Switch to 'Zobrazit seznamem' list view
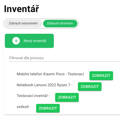The height and width of the screenshot is (120, 120). (x=24, y=23)
